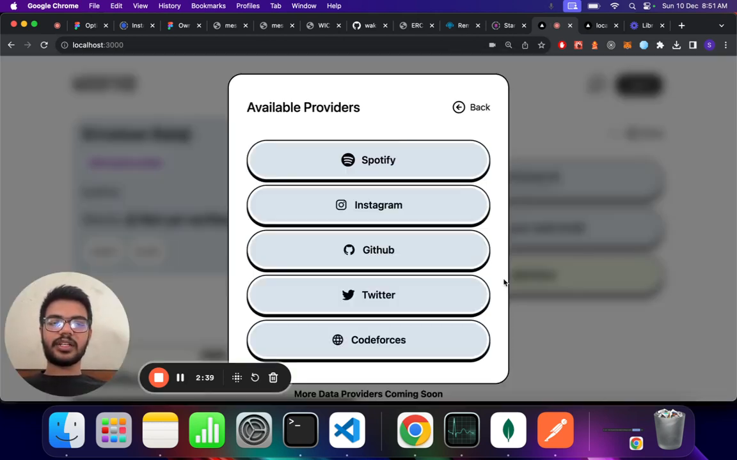
Task: Go back one page in Chrome
Action: tap(12, 45)
